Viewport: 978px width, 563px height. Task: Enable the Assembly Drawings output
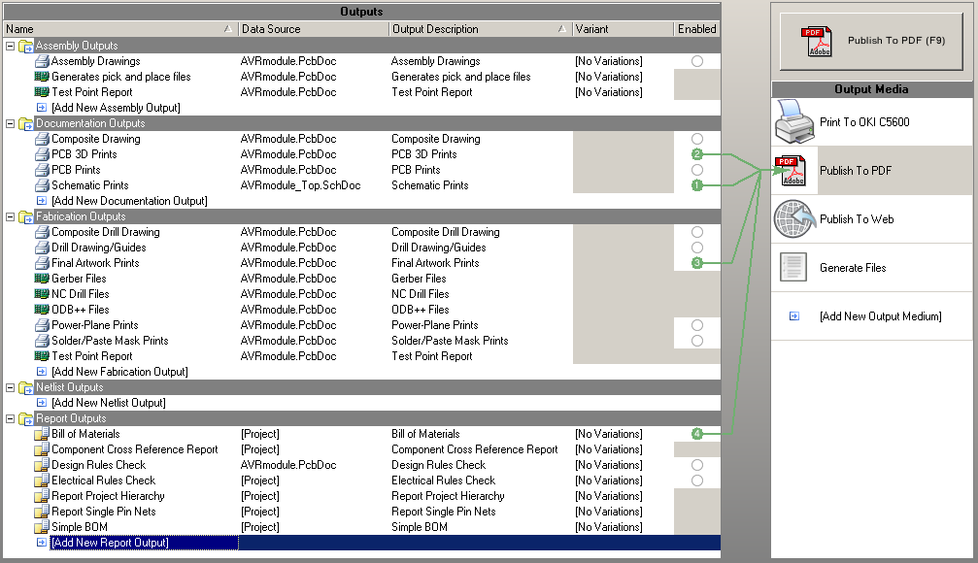click(697, 61)
